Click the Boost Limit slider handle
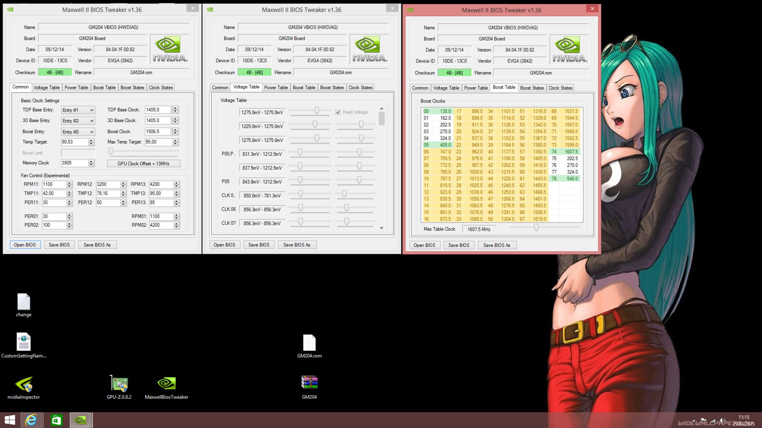Screen dimensions: 762x428 (x=110, y=151)
